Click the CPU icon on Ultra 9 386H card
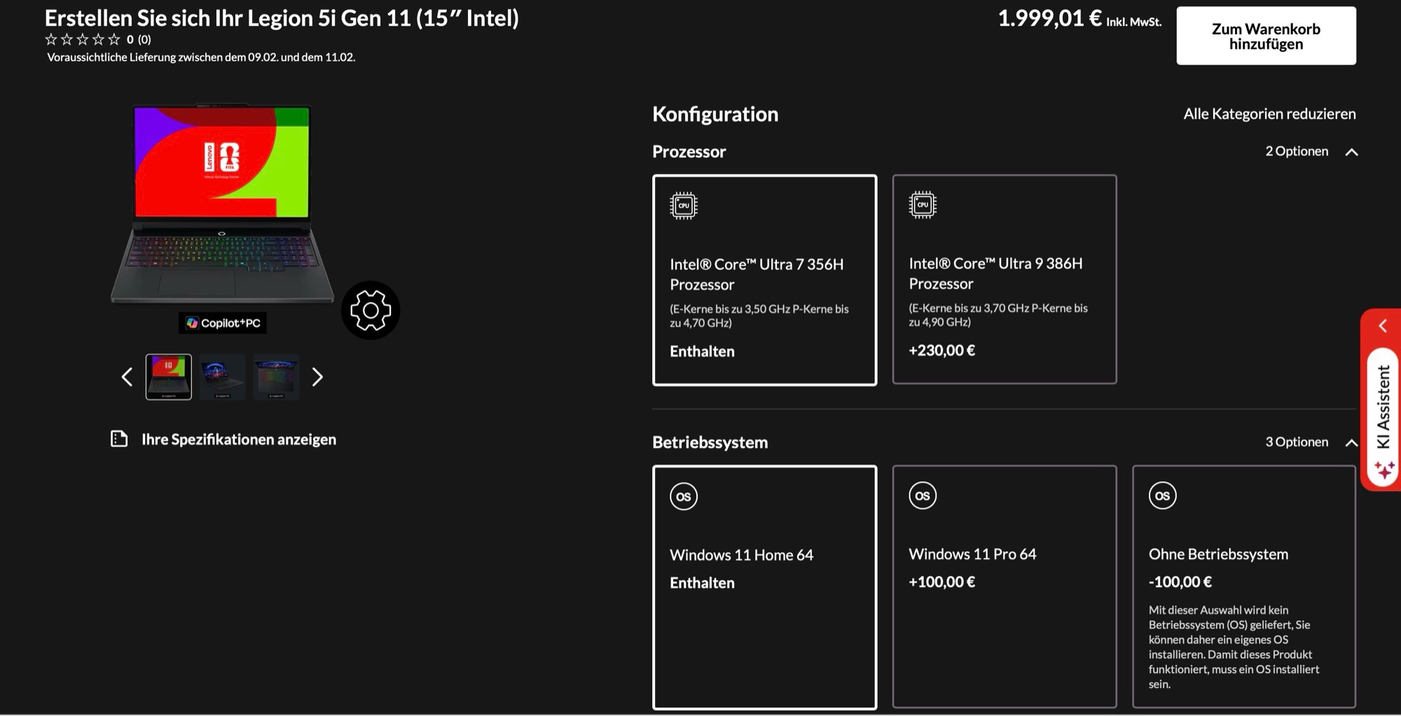 pos(923,205)
